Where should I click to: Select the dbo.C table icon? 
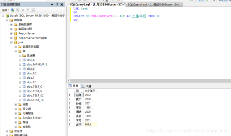pyautogui.click(x=24, y=60)
